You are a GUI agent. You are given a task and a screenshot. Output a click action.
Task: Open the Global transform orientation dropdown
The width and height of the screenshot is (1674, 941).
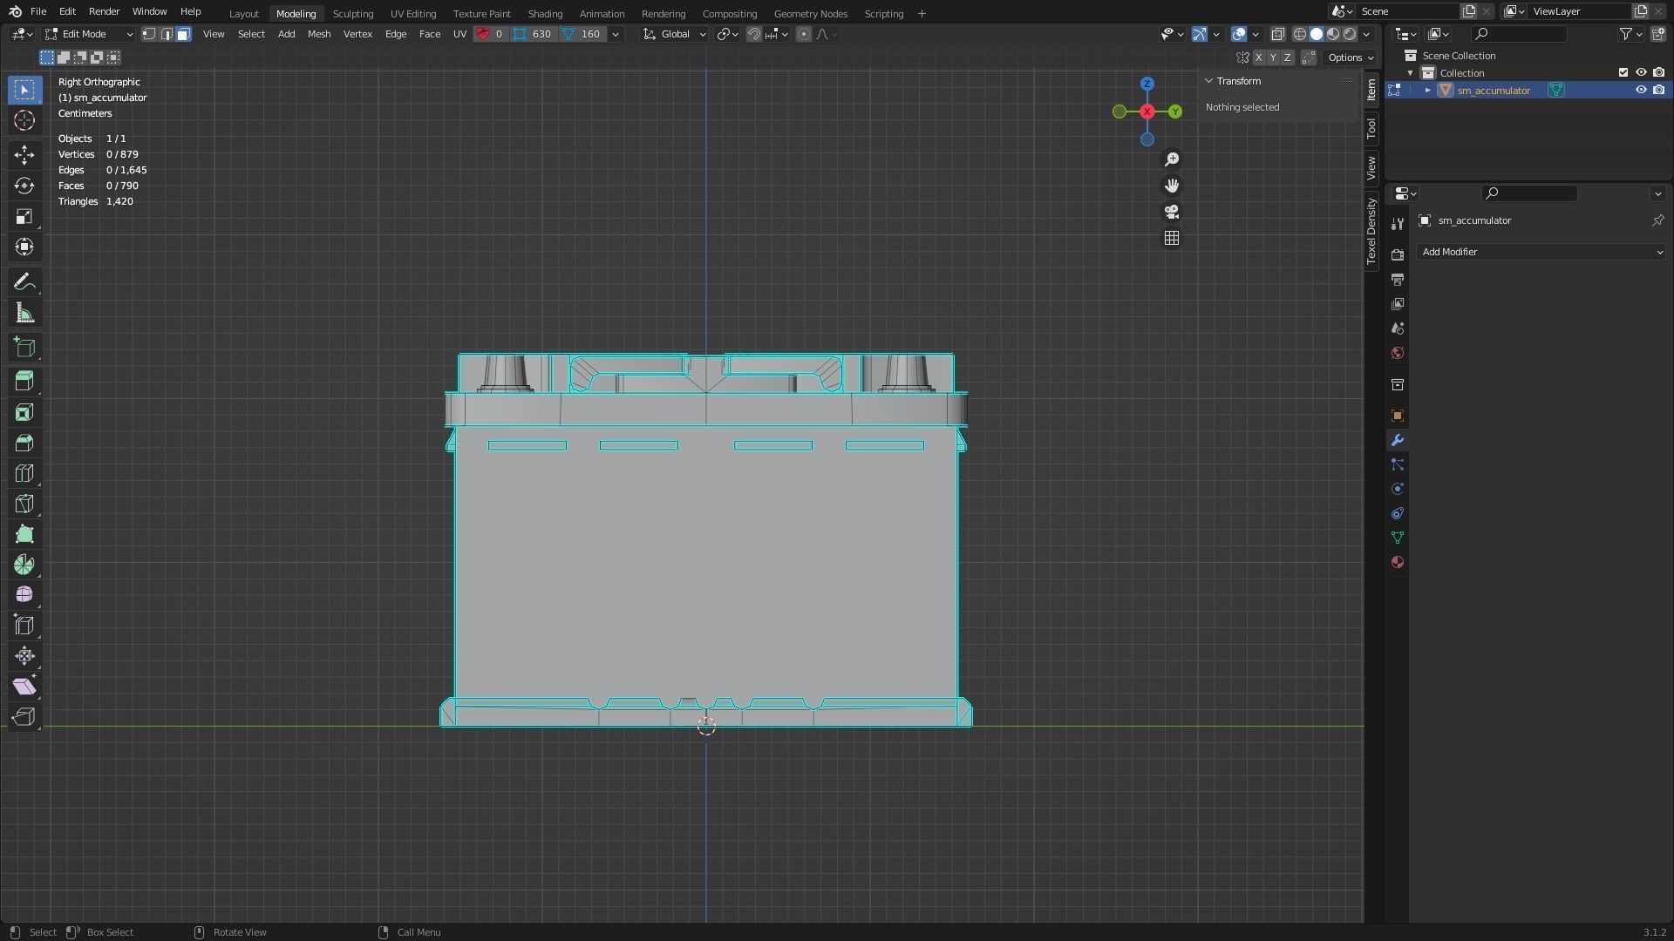(x=674, y=34)
